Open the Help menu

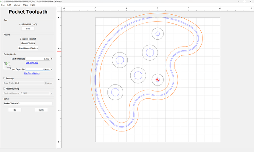33,5
